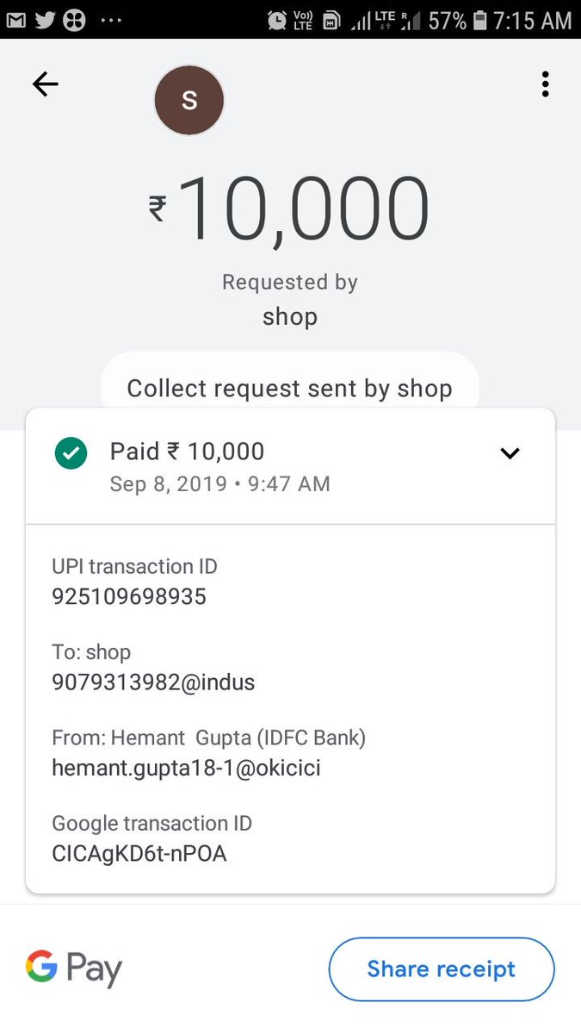
Task: Tap the ₹10,000 amount heading
Action: tap(289, 209)
